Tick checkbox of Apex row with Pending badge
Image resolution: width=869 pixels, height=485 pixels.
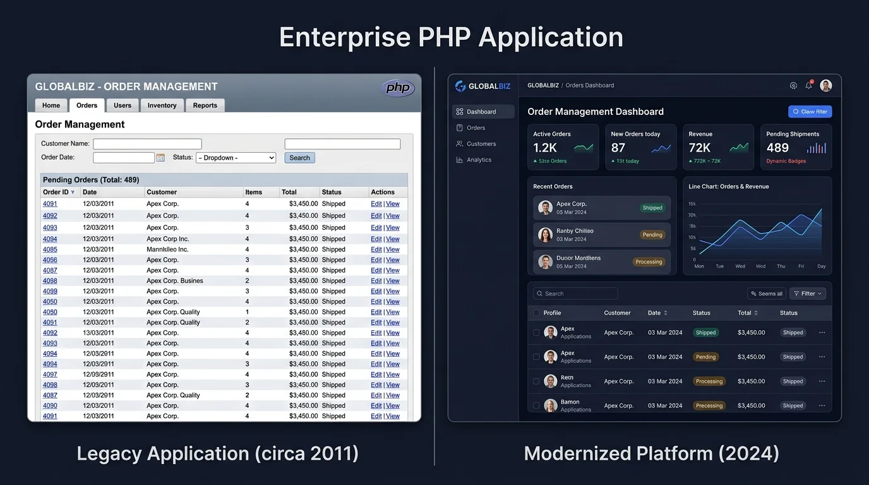click(x=536, y=357)
